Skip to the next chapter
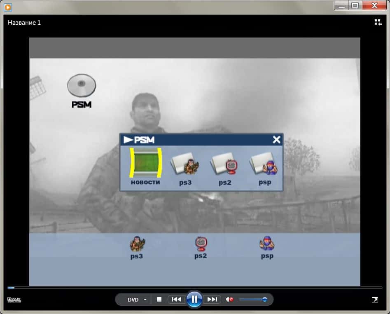 212,299
